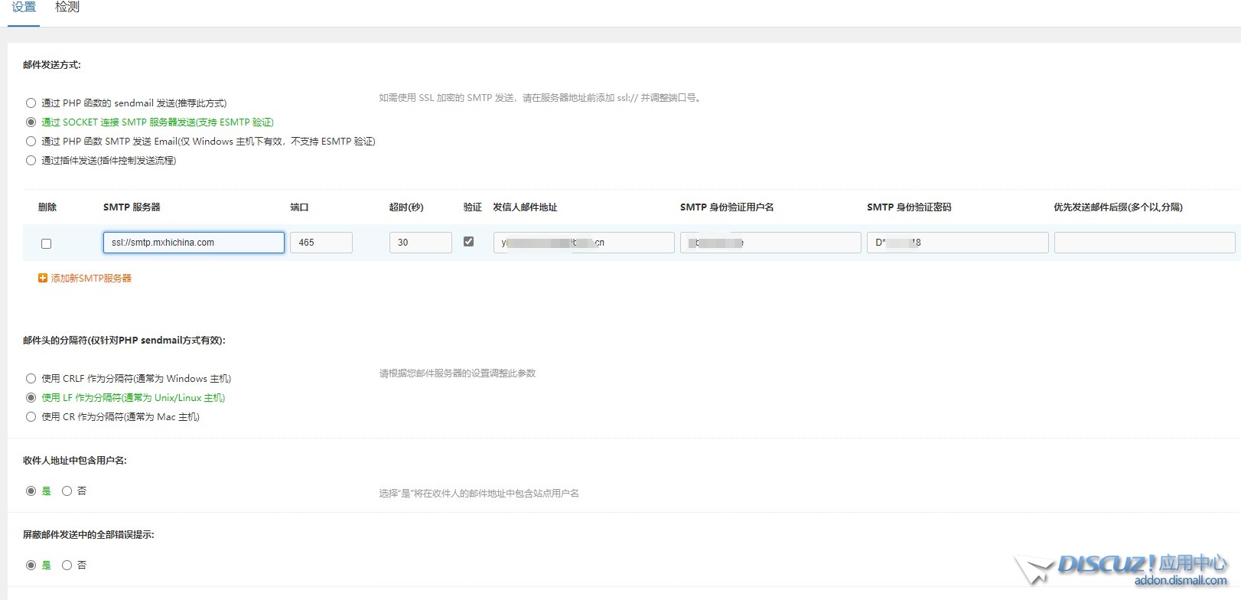The width and height of the screenshot is (1241, 600).
Task: Select PHP 函数 SMTP 发送 Email option
Action: (31, 141)
